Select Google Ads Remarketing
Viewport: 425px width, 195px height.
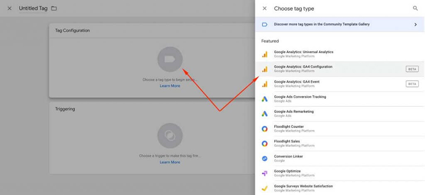click(340, 114)
